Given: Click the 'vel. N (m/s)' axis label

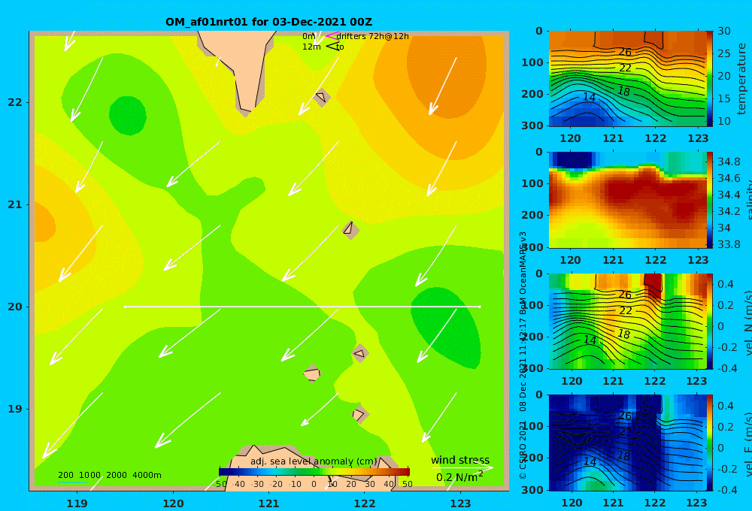Looking at the screenshot, I should click(747, 322).
